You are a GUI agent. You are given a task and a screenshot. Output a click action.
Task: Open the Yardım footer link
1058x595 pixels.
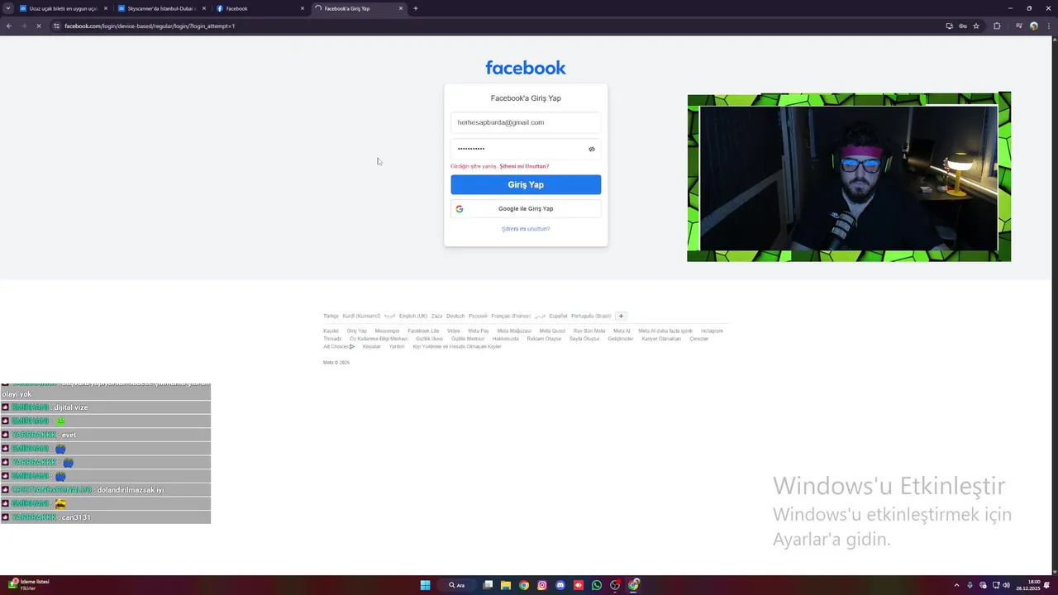(397, 346)
